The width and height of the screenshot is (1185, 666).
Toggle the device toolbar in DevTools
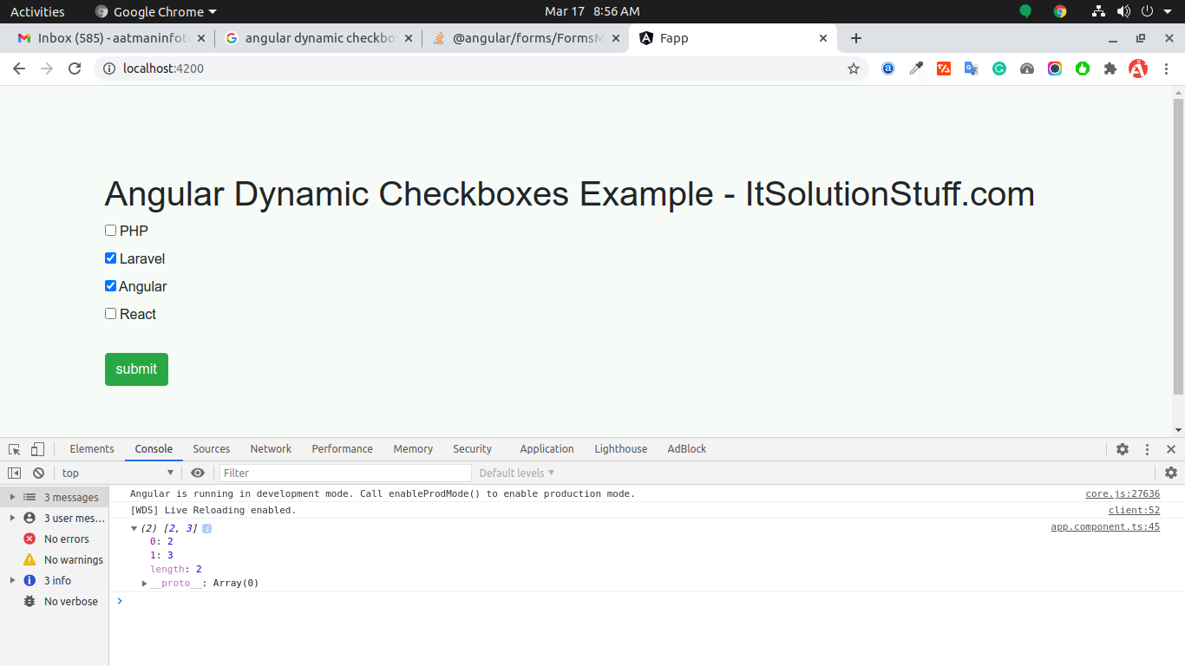coord(36,448)
